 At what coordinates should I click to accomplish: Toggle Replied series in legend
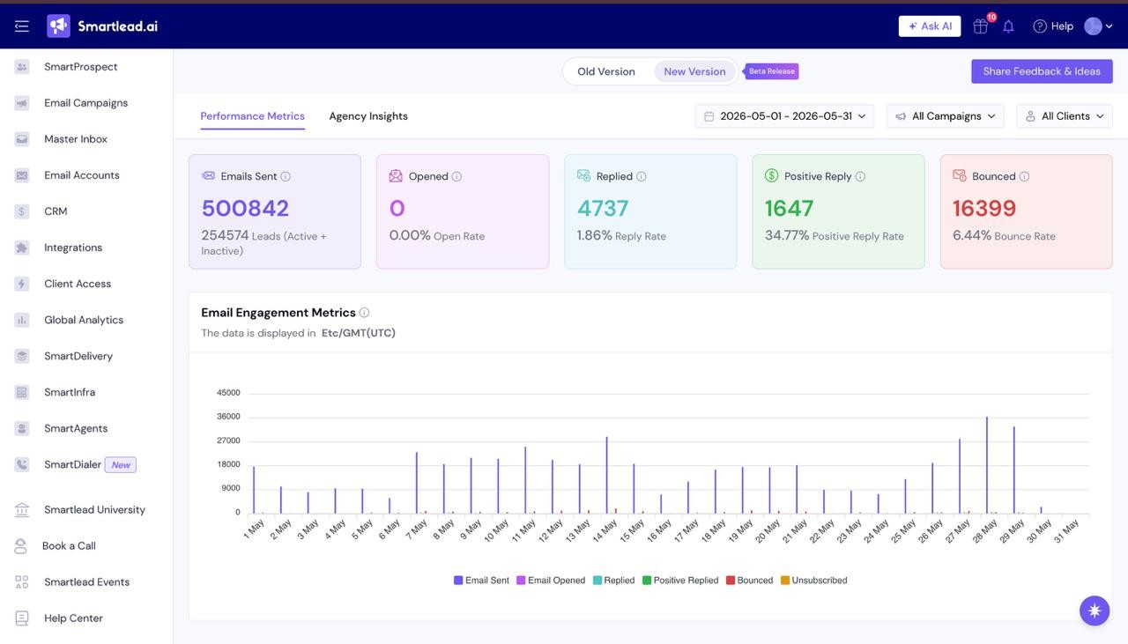click(x=614, y=581)
